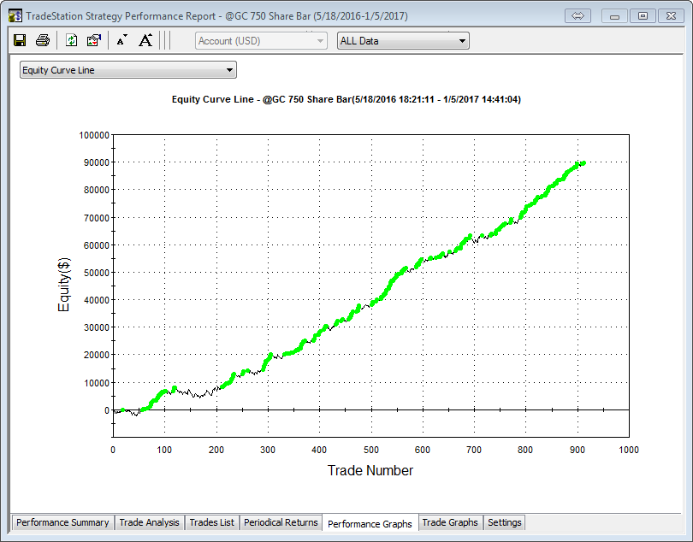Open the report properties icon
Image resolution: width=693 pixels, height=542 pixels.
94,40
